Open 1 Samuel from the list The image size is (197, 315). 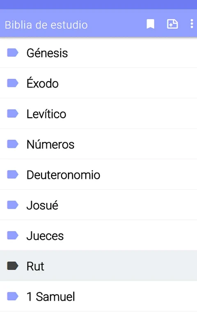click(98, 296)
